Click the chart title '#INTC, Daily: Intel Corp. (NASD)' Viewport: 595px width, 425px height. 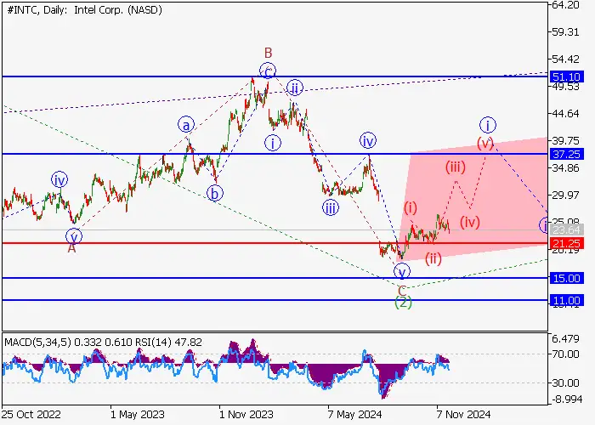coord(84,10)
